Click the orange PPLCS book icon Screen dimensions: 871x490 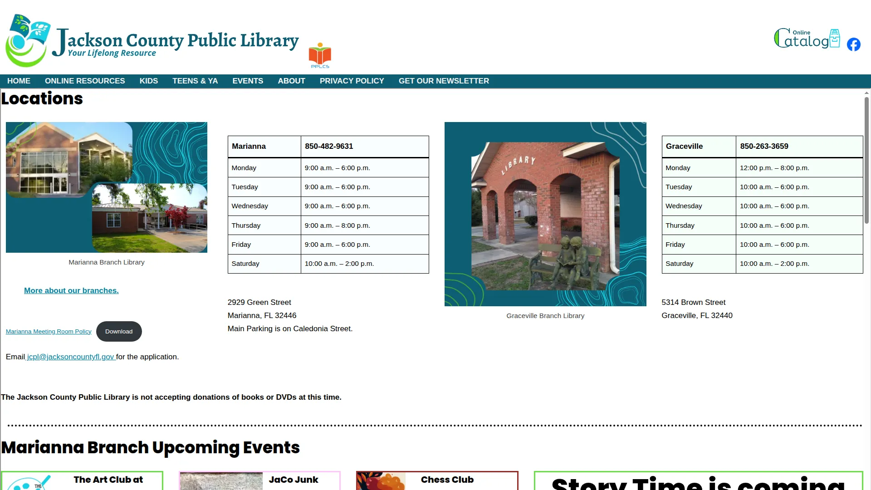320,55
